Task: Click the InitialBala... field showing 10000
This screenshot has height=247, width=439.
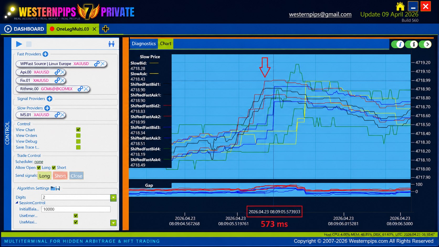Action: coord(76,209)
